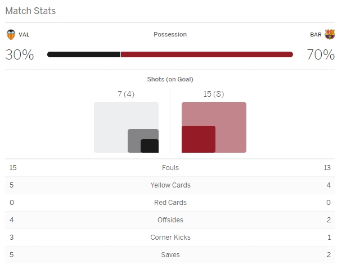
Task: Click the Possession label
Action: coord(170,34)
